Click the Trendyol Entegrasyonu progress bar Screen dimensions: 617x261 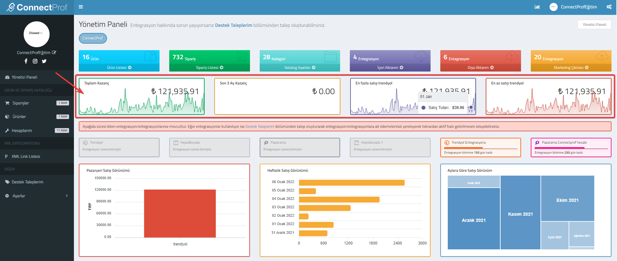tap(481, 149)
